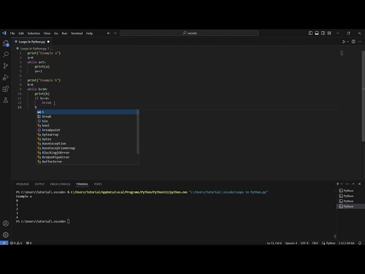Image resolution: width=365 pixels, height=274 pixels.
Task: Click the Spaces: 4 indentation setting
Action: click(291, 243)
